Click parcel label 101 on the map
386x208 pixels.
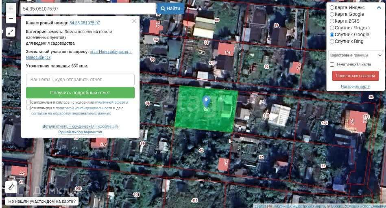click(x=136, y=195)
